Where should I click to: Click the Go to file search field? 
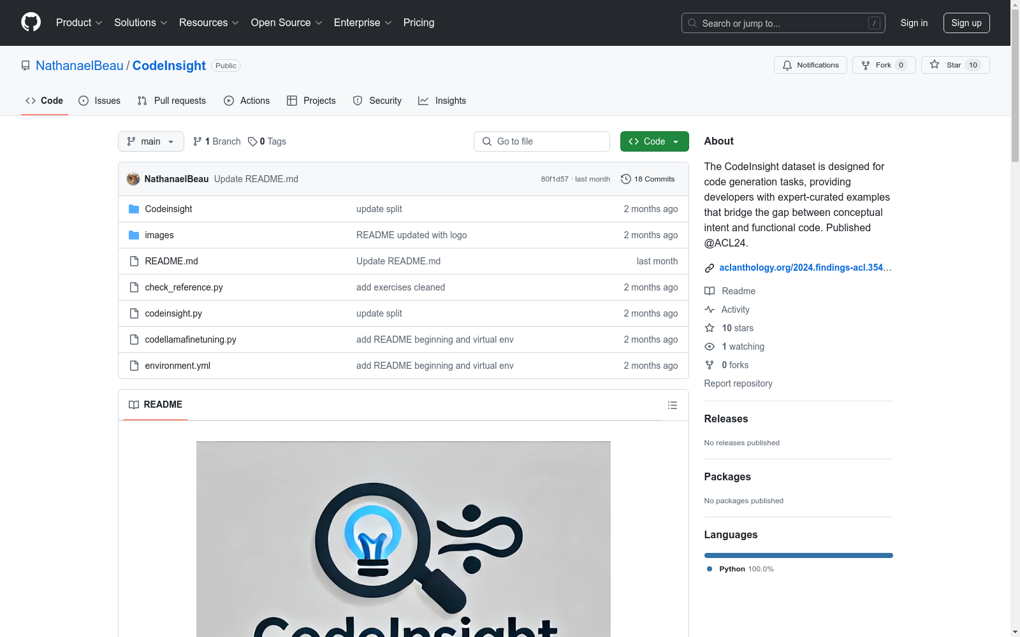click(542, 141)
